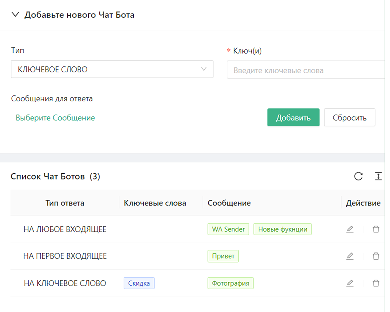The height and width of the screenshot is (312, 390).
Task: Select the Новые фукнции message tag
Action: (282, 229)
